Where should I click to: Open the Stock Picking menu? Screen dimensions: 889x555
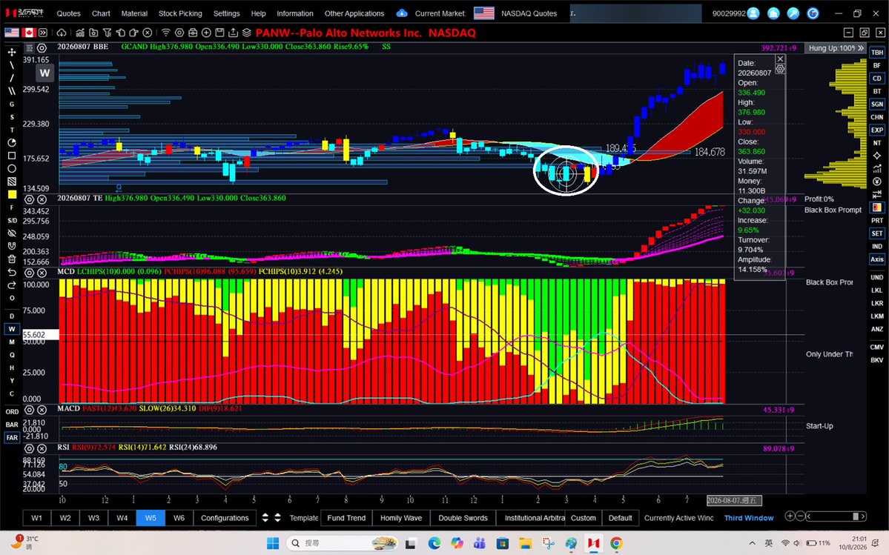click(x=180, y=13)
